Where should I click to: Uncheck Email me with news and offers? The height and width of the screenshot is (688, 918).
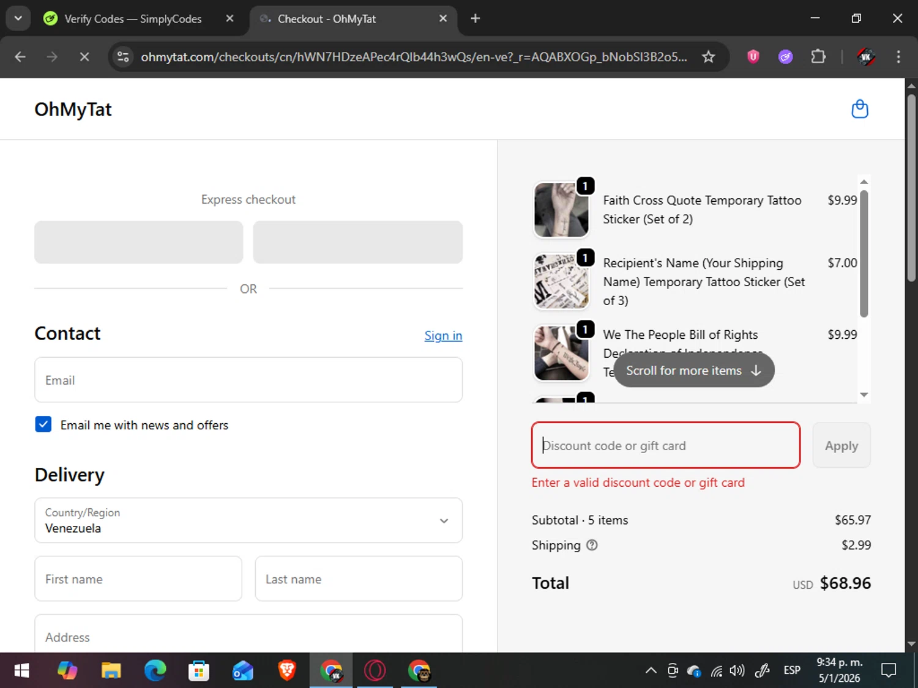tap(43, 424)
